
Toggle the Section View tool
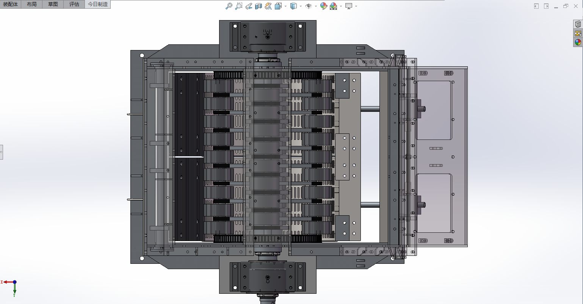tap(258, 6)
